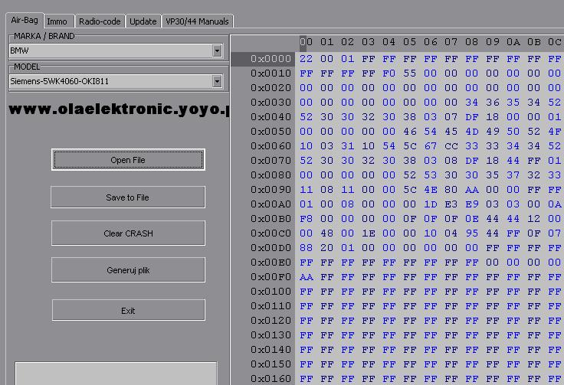Switch to the Update tab
Viewport: 564px width, 385px height.
[143, 21]
